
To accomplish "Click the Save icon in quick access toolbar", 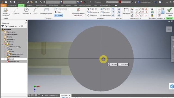I will point(14,2).
